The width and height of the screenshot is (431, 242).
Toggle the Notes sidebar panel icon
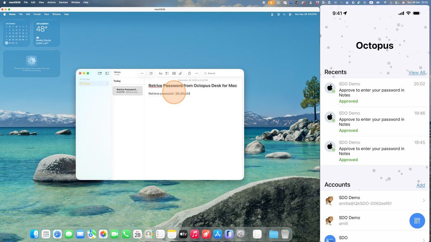click(107, 73)
